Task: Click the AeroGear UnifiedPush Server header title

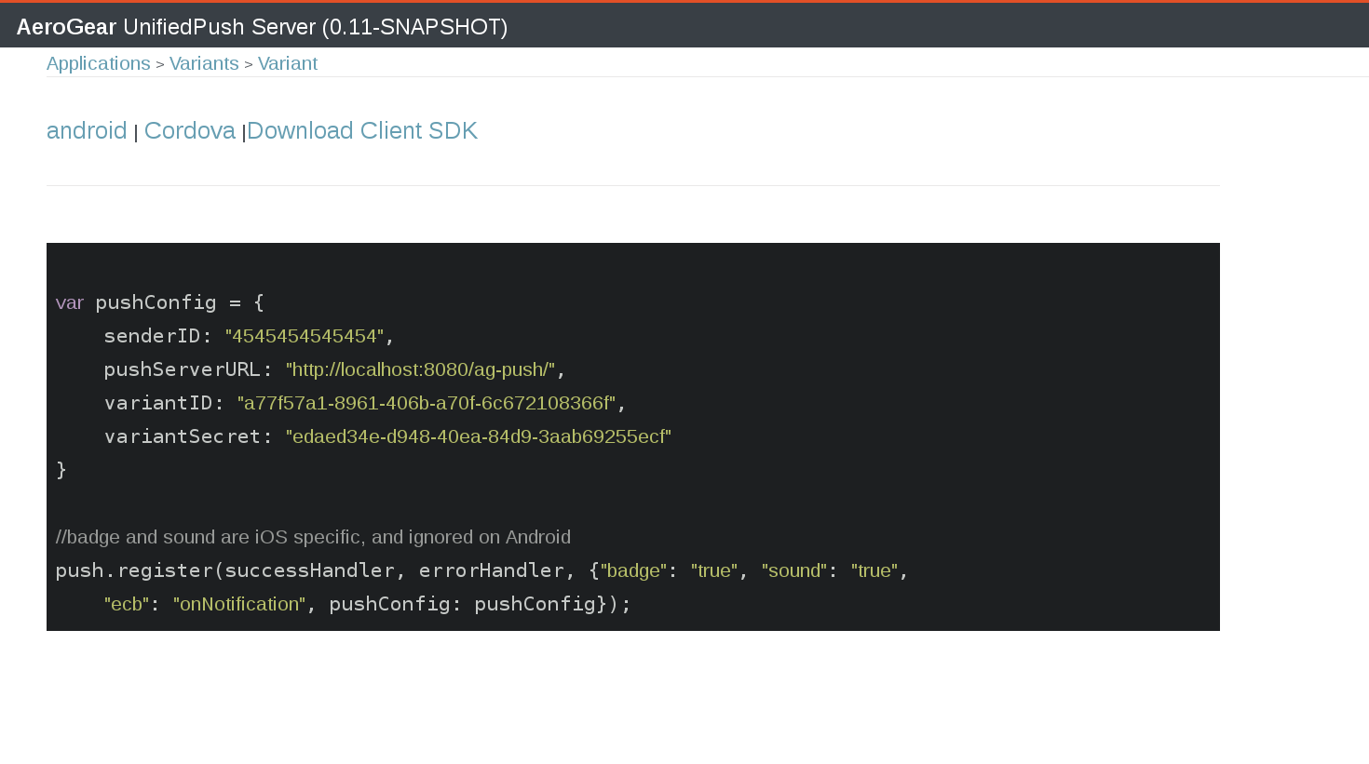Action: click(262, 27)
